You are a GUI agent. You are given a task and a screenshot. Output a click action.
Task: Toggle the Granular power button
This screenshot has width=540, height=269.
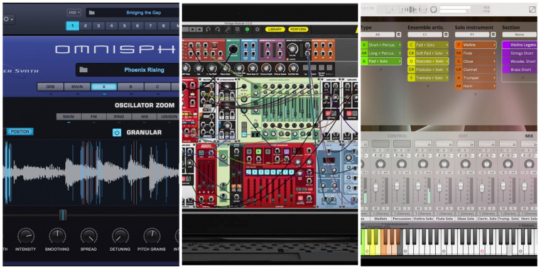(x=117, y=133)
